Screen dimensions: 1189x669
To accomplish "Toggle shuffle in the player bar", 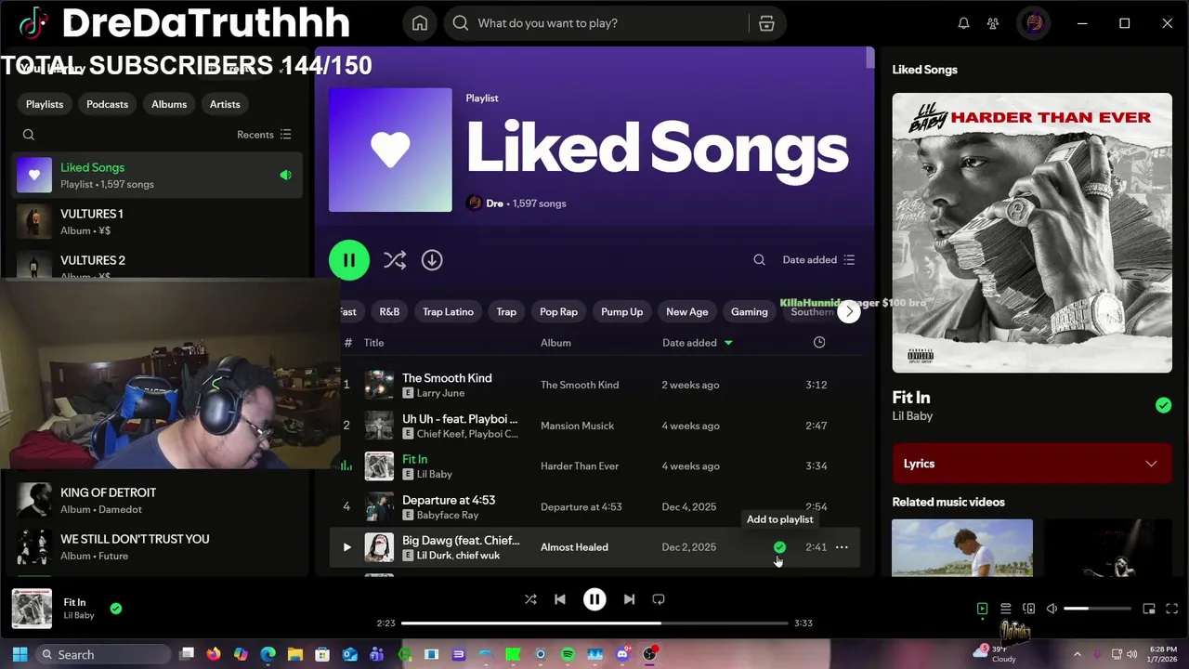I will coord(530,599).
